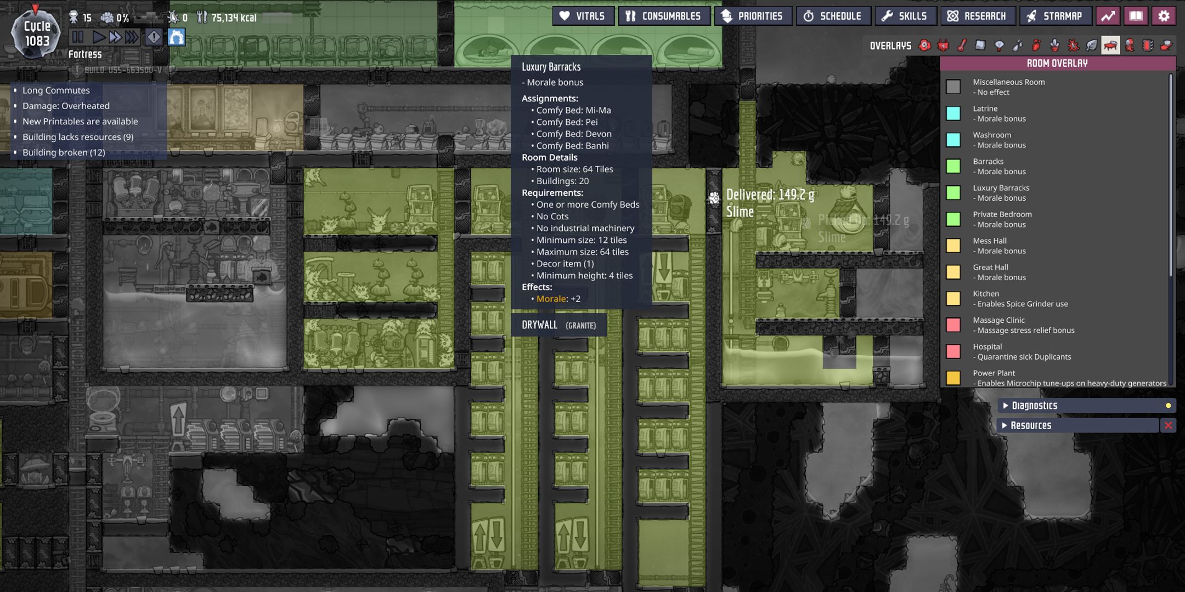This screenshot has width=1185, height=592.
Task: Click the Long Commutes notification
Action: (x=56, y=90)
